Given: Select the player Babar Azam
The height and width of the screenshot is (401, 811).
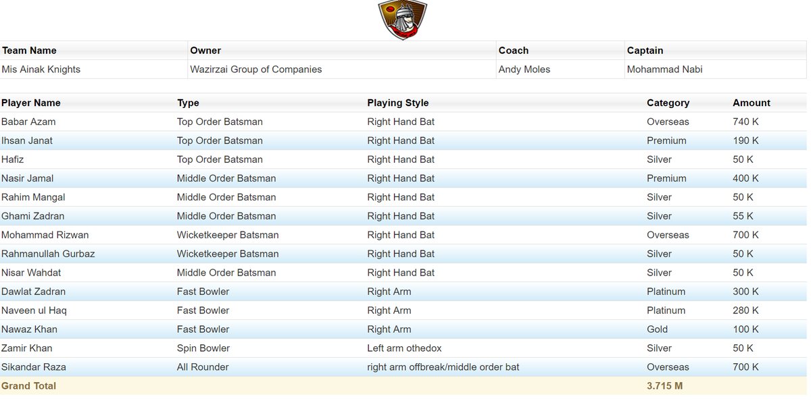Looking at the screenshot, I should click(28, 122).
